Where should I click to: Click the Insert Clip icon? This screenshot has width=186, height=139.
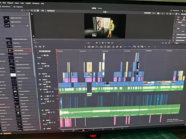coord(101,47)
